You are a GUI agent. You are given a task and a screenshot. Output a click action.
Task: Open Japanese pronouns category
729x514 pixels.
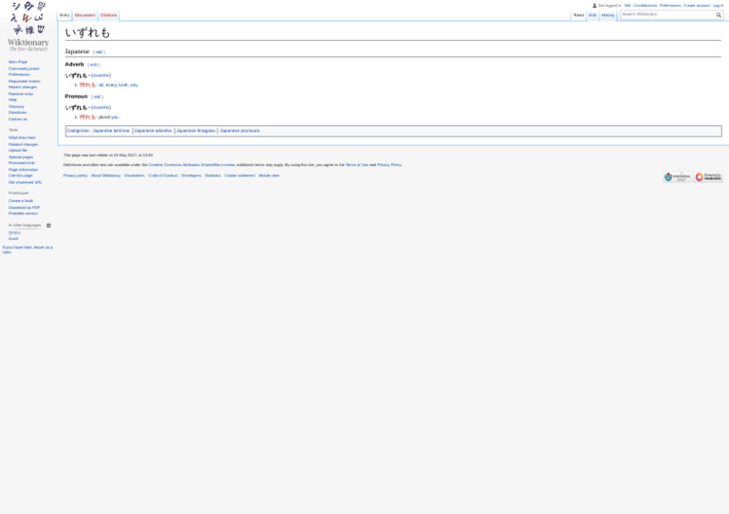tap(239, 131)
